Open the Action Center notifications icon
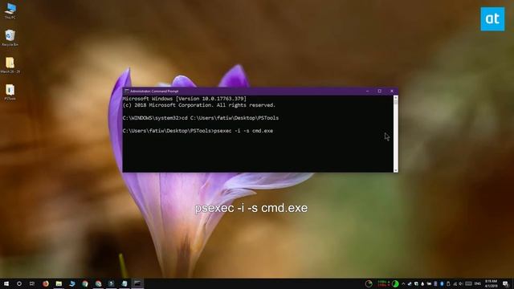The height and width of the screenshot is (289, 514). tap(505, 283)
